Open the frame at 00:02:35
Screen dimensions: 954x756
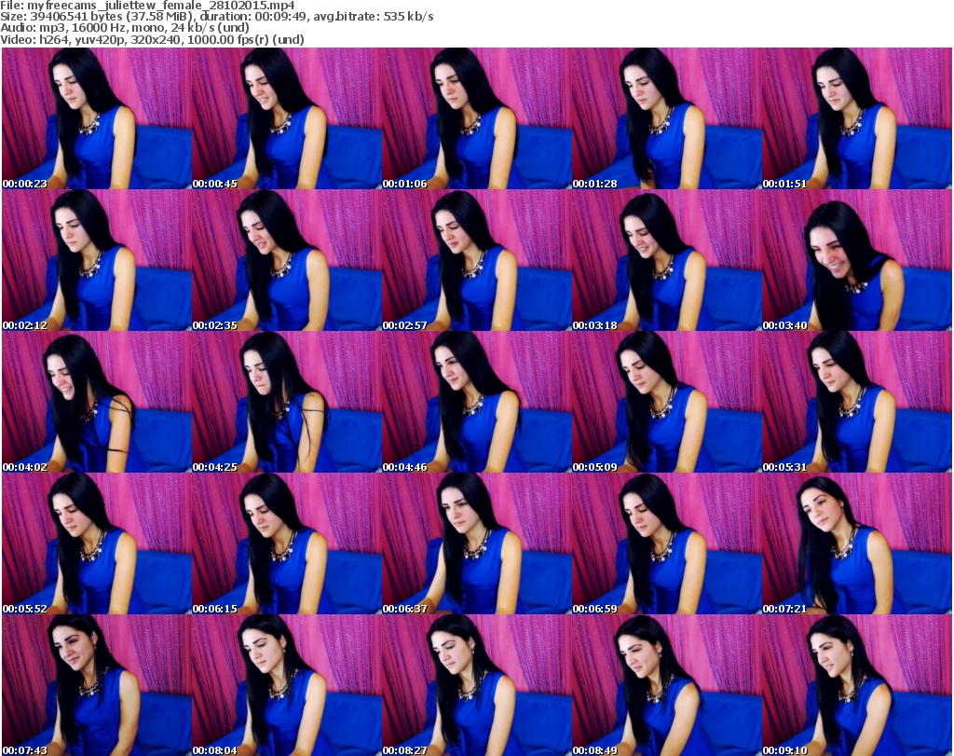(287, 260)
